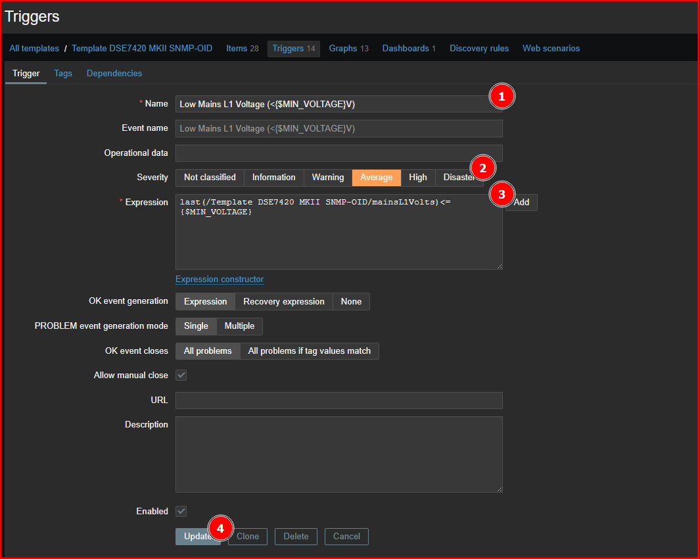The image size is (700, 559).
Task: Toggle the Allow manual close checkbox
Action: (x=181, y=376)
